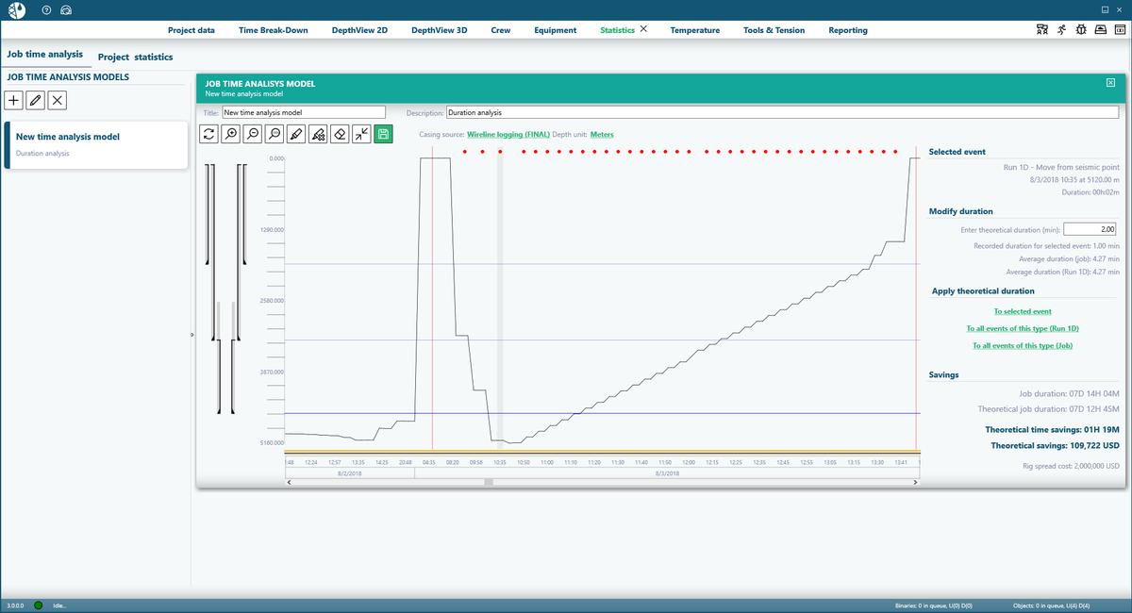Click the running person icon
The image size is (1132, 613).
click(x=1061, y=30)
